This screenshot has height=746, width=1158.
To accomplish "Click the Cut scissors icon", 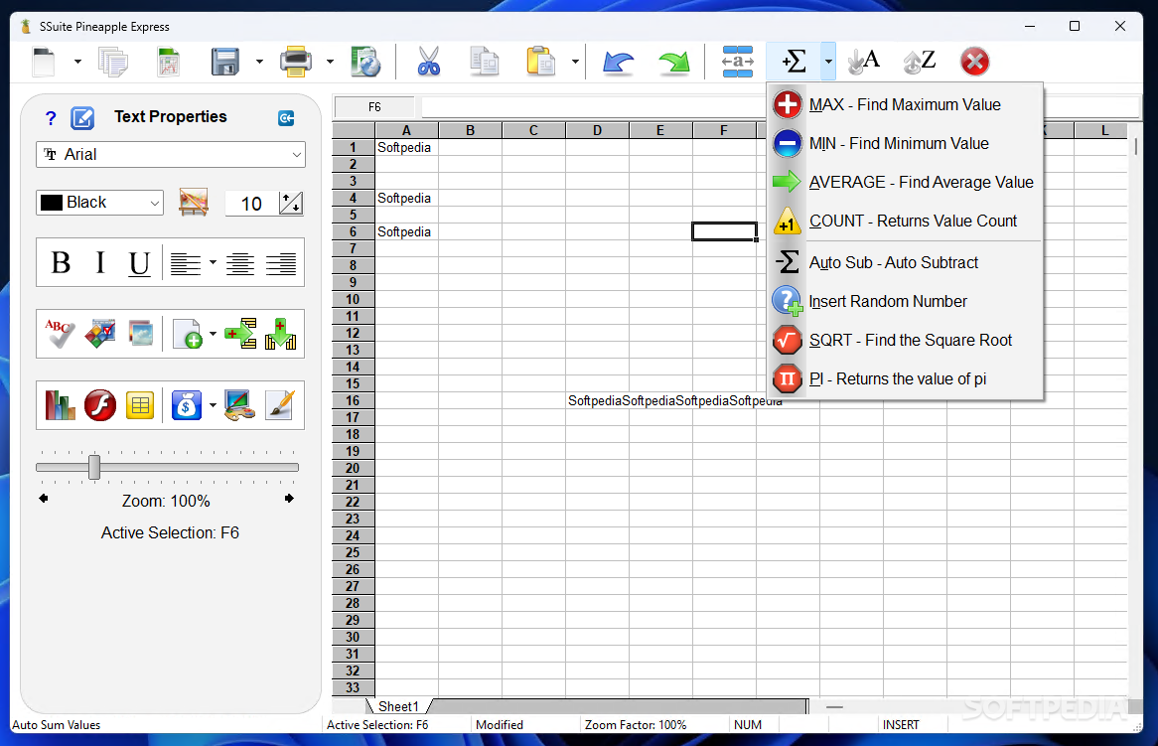I will pyautogui.click(x=428, y=62).
